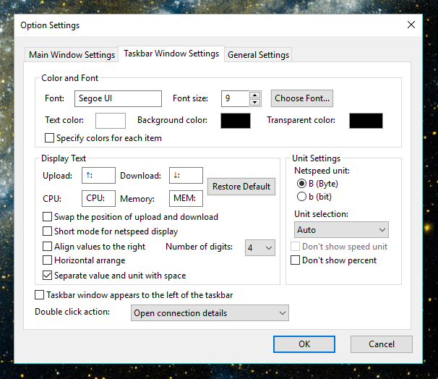Click the Choose Font... button
438x379 pixels.
pos(302,98)
